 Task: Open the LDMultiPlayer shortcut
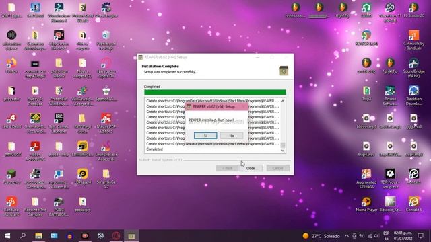pyautogui.click(x=82, y=149)
